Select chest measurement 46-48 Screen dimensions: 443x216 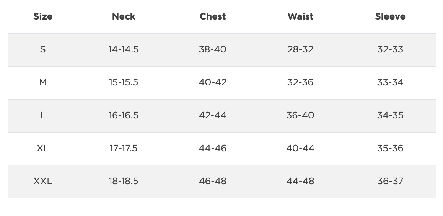click(213, 181)
